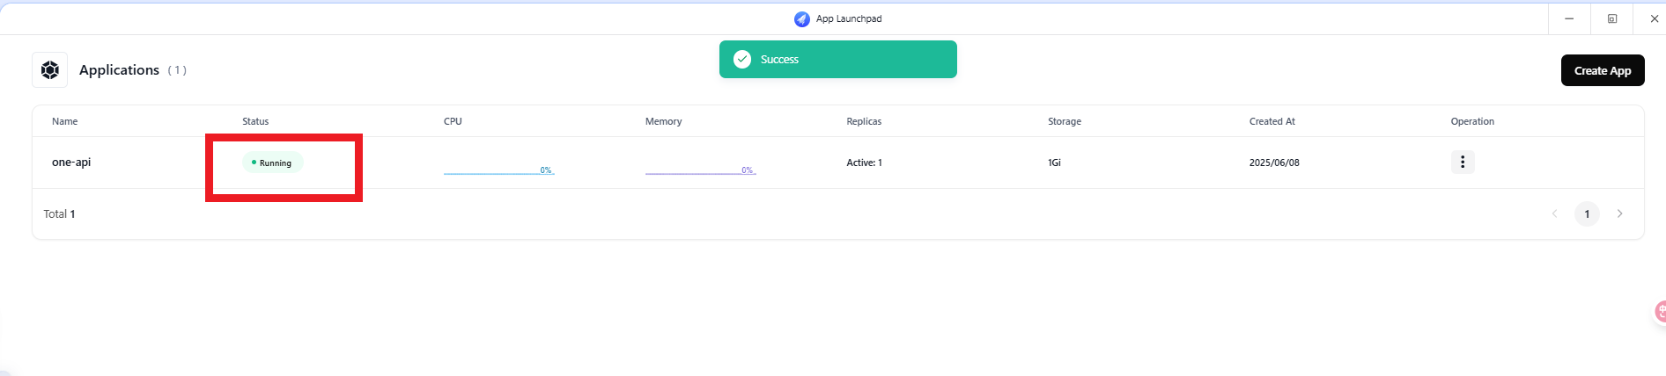Viewport: 1666px width, 376px height.
Task: Click the Memory usage graph line
Action: pos(701,170)
